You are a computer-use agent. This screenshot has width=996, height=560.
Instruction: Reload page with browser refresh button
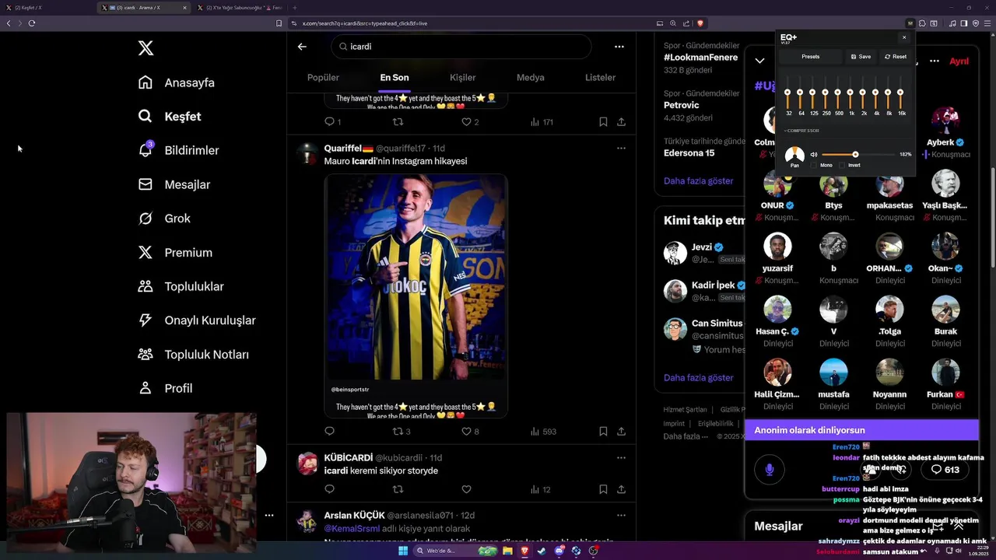pos(32,23)
